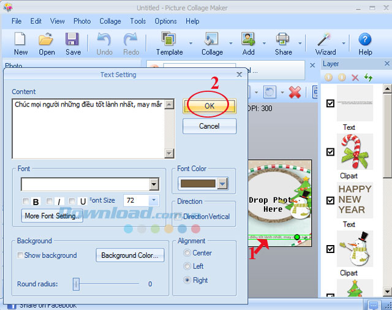Select the HAPPY NEW YEAR layer thumbnail
Viewport: 392px width, 310px height.
coord(355,200)
